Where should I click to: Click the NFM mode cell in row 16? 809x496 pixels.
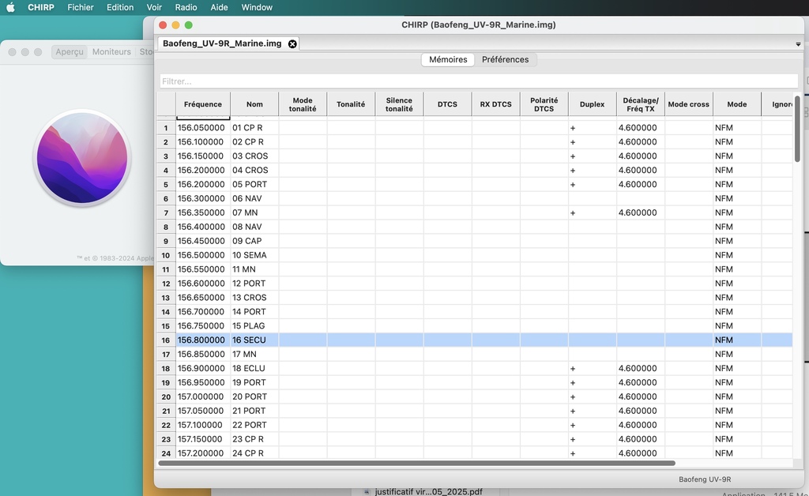click(x=737, y=340)
